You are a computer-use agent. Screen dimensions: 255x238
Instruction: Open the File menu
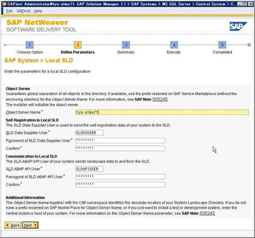point(9,11)
